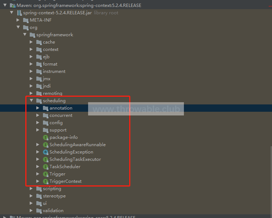The width and height of the screenshot is (272, 218).
Task: Click the META-INF folder icon
Action: pos(26,20)
